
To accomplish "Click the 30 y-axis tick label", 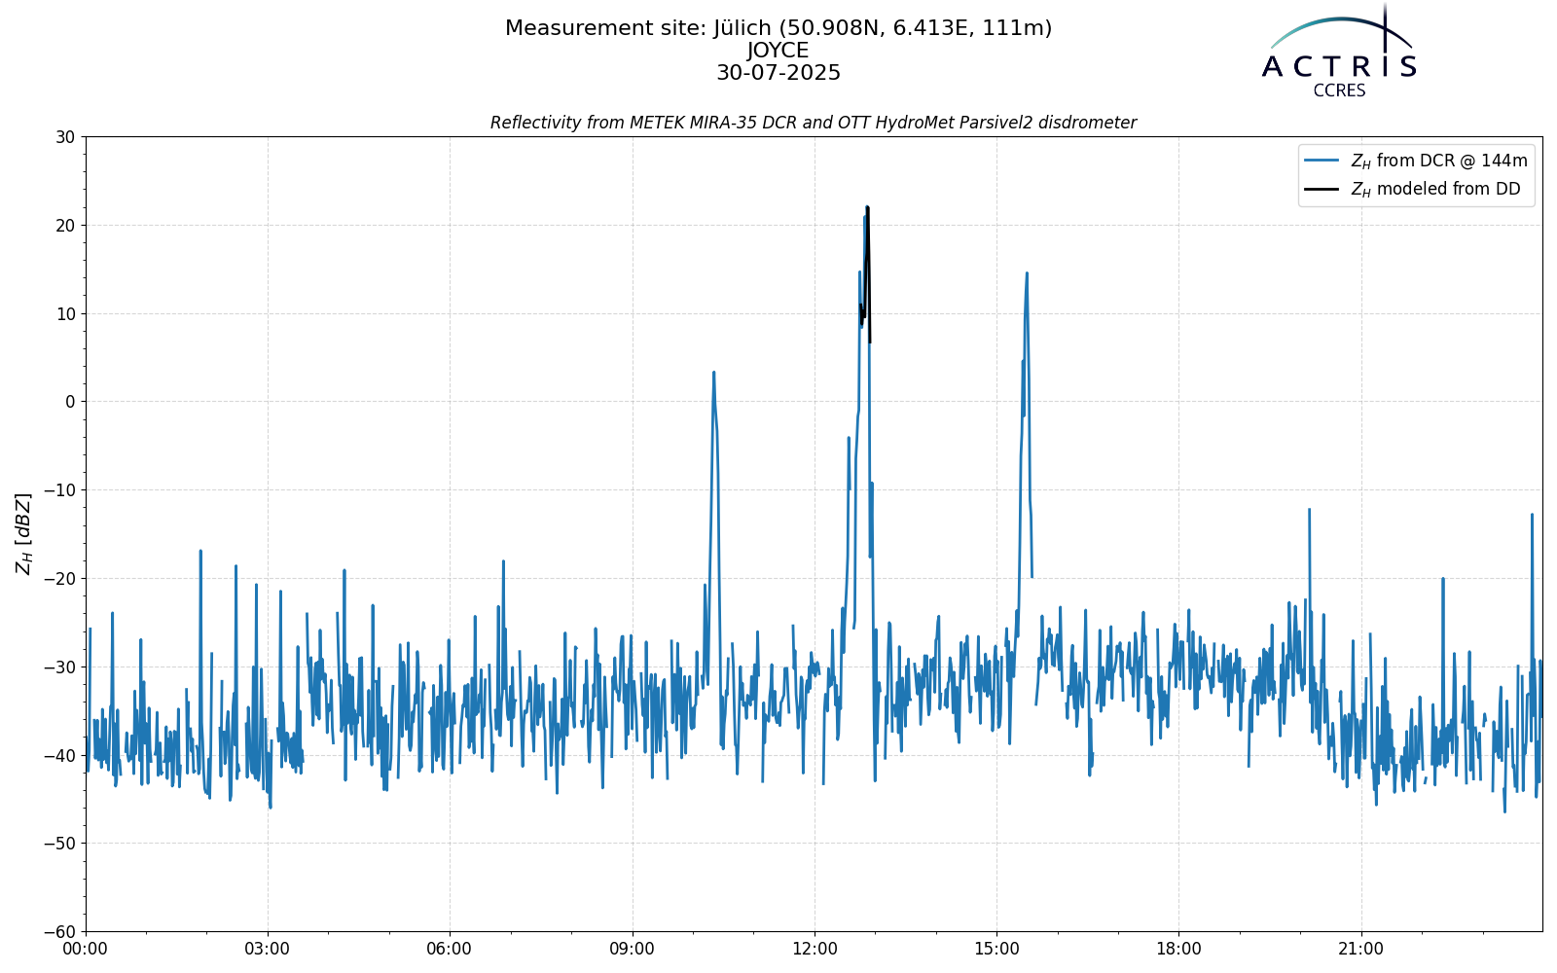I will pyautogui.click(x=65, y=137).
